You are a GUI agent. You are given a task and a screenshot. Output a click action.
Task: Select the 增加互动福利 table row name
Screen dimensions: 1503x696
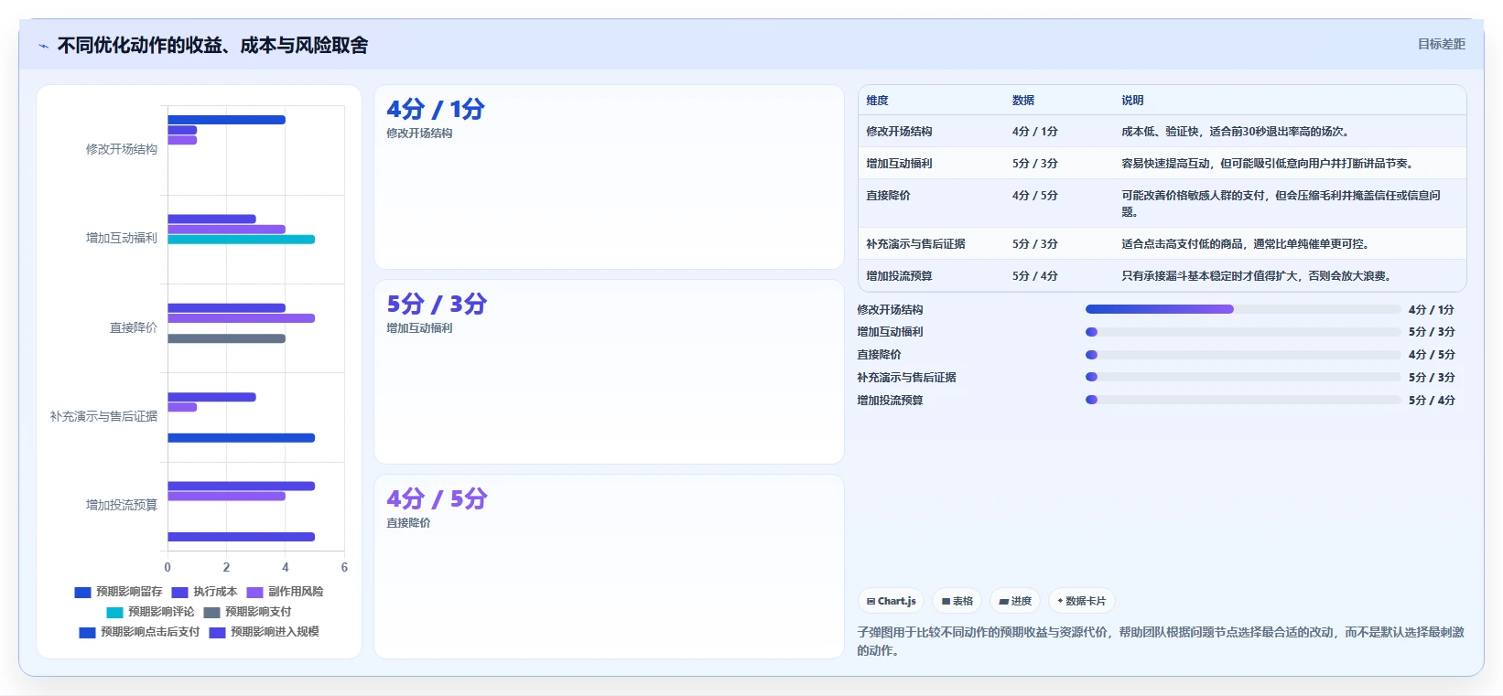pos(899,164)
